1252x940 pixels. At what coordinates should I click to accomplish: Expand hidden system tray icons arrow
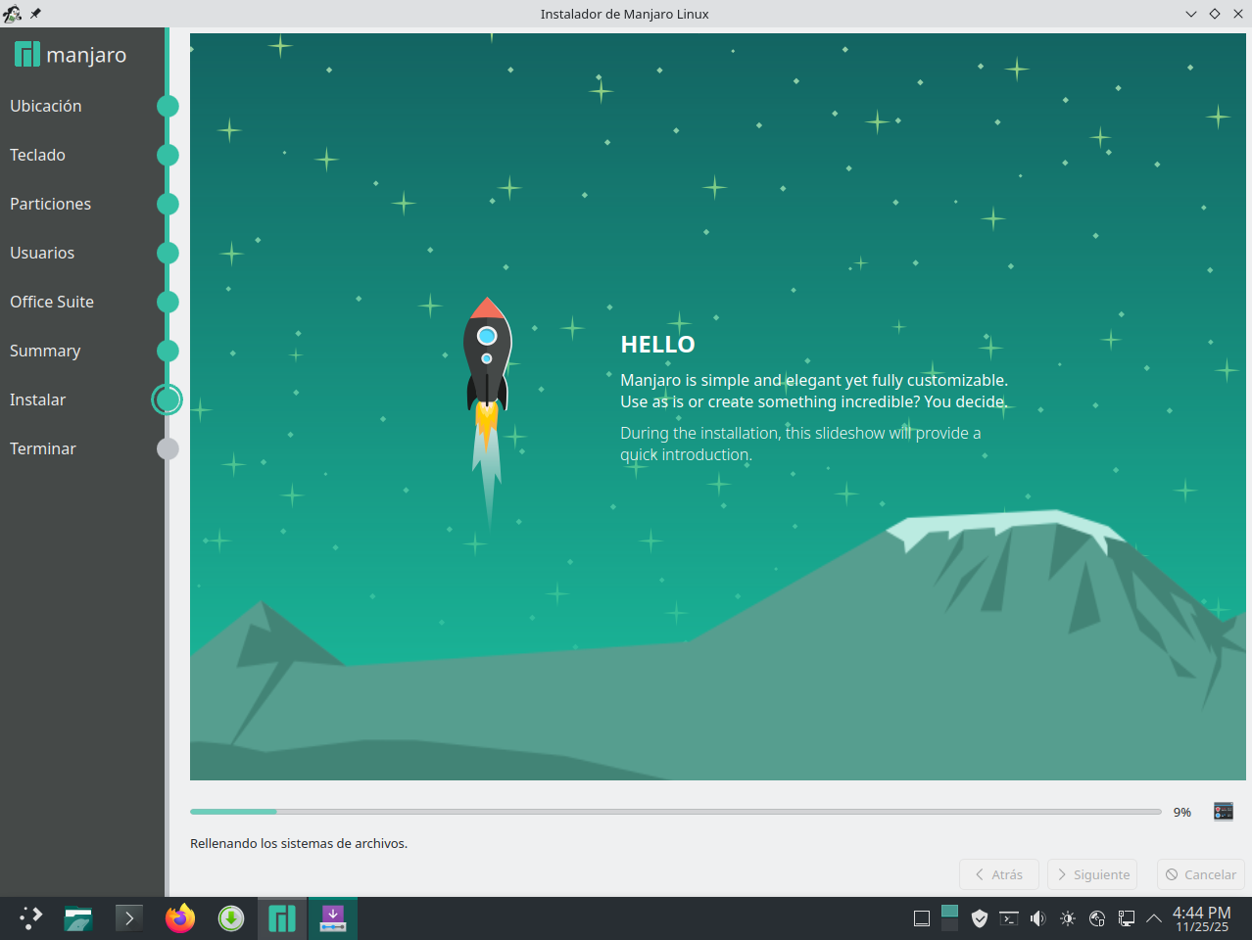pyautogui.click(x=1154, y=918)
